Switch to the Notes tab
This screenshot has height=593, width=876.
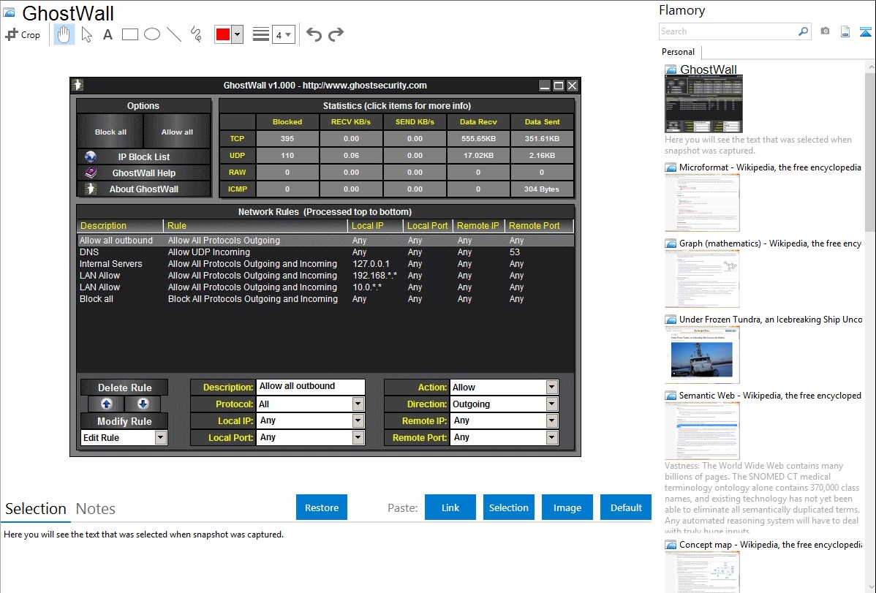pyautogui.click(x=96, y=509)
